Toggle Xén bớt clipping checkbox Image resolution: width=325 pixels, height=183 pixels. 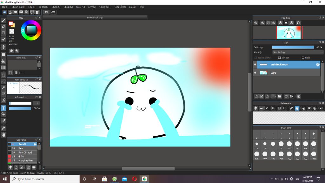pyautogui.click(x=279, y=58)
